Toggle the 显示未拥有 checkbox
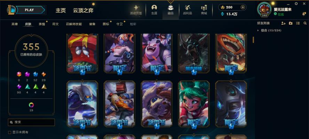 pyautogui.click(x=9, y=132)
